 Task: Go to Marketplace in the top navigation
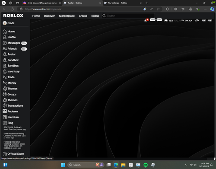[x=67, y=16]
